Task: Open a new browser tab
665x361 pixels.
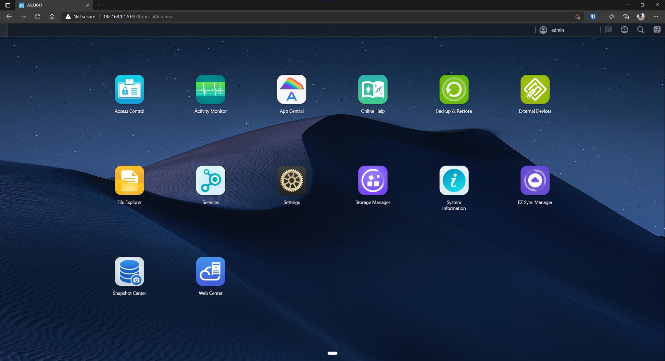Action: [99, 5]
